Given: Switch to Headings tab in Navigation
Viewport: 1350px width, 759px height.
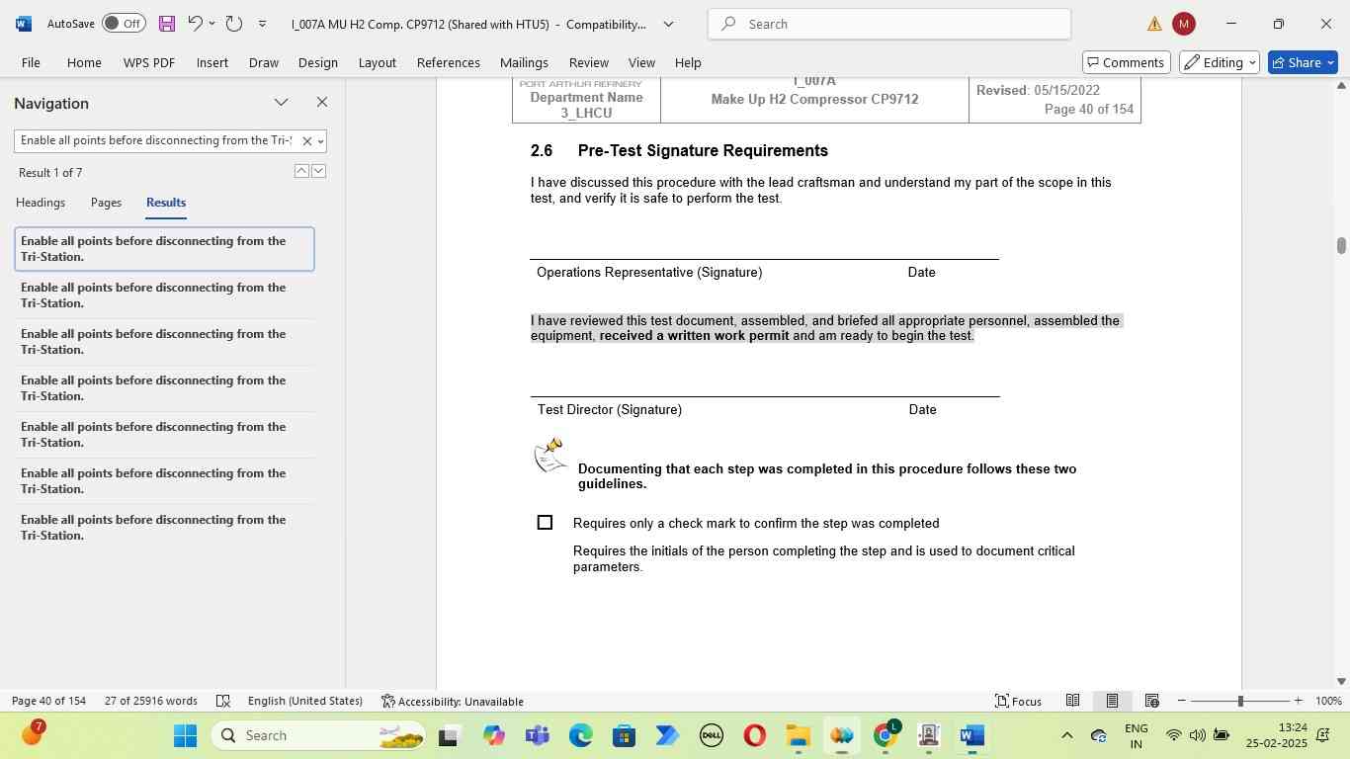Looking at the screenshot, I should (x=41, y=203).
